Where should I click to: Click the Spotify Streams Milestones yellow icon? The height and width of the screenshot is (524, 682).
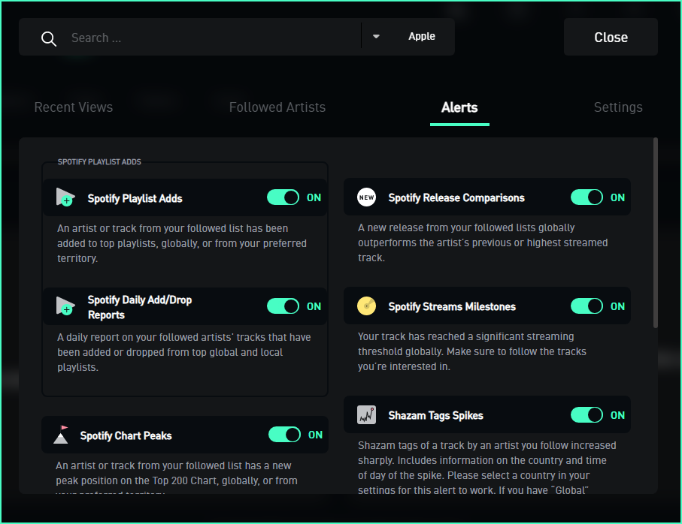pos(367,306)
